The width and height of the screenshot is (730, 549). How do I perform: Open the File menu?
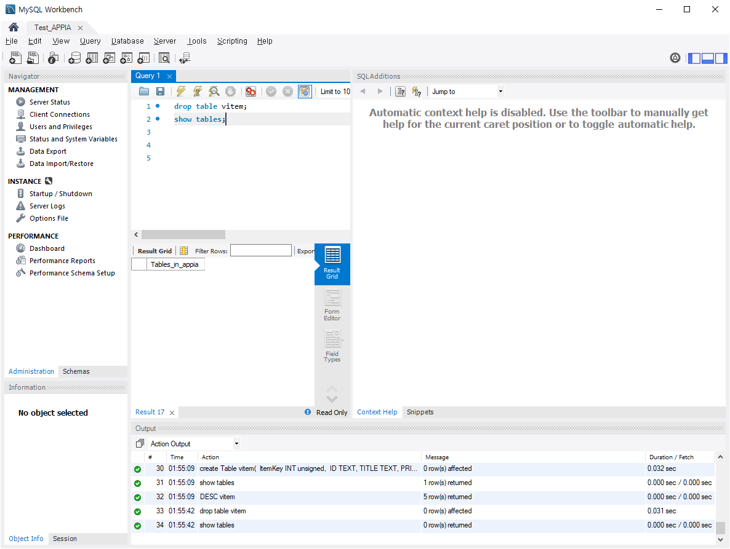(12, 41)
